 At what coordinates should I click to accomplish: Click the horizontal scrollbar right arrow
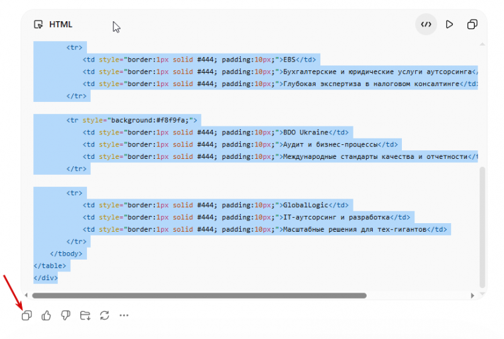click(x=472, y=295)
